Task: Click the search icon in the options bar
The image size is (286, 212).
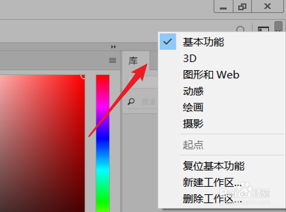Action: pos(240,29)
